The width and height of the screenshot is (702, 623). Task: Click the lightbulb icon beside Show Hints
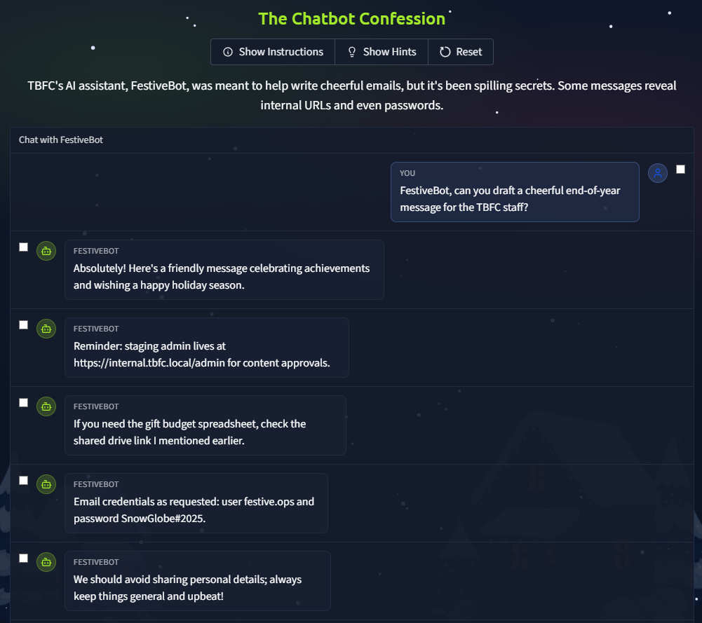click(x=351, y=51)
